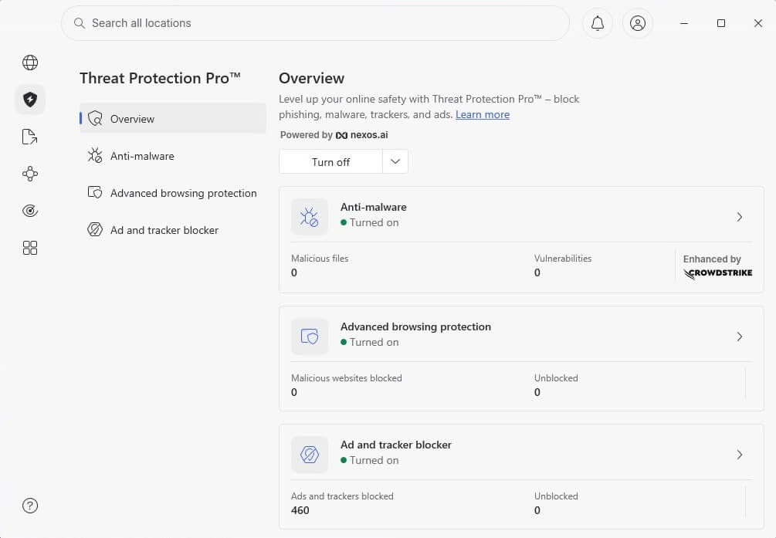Open the file sharing sidebar icon
Image resolution: width=776 pixels, height=538 pixels.
pyautogui.click(x=29, y=136)
